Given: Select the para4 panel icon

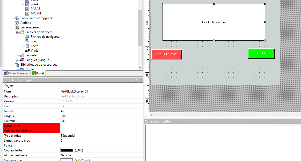Looking at the screenshot, I should (27, 4).
